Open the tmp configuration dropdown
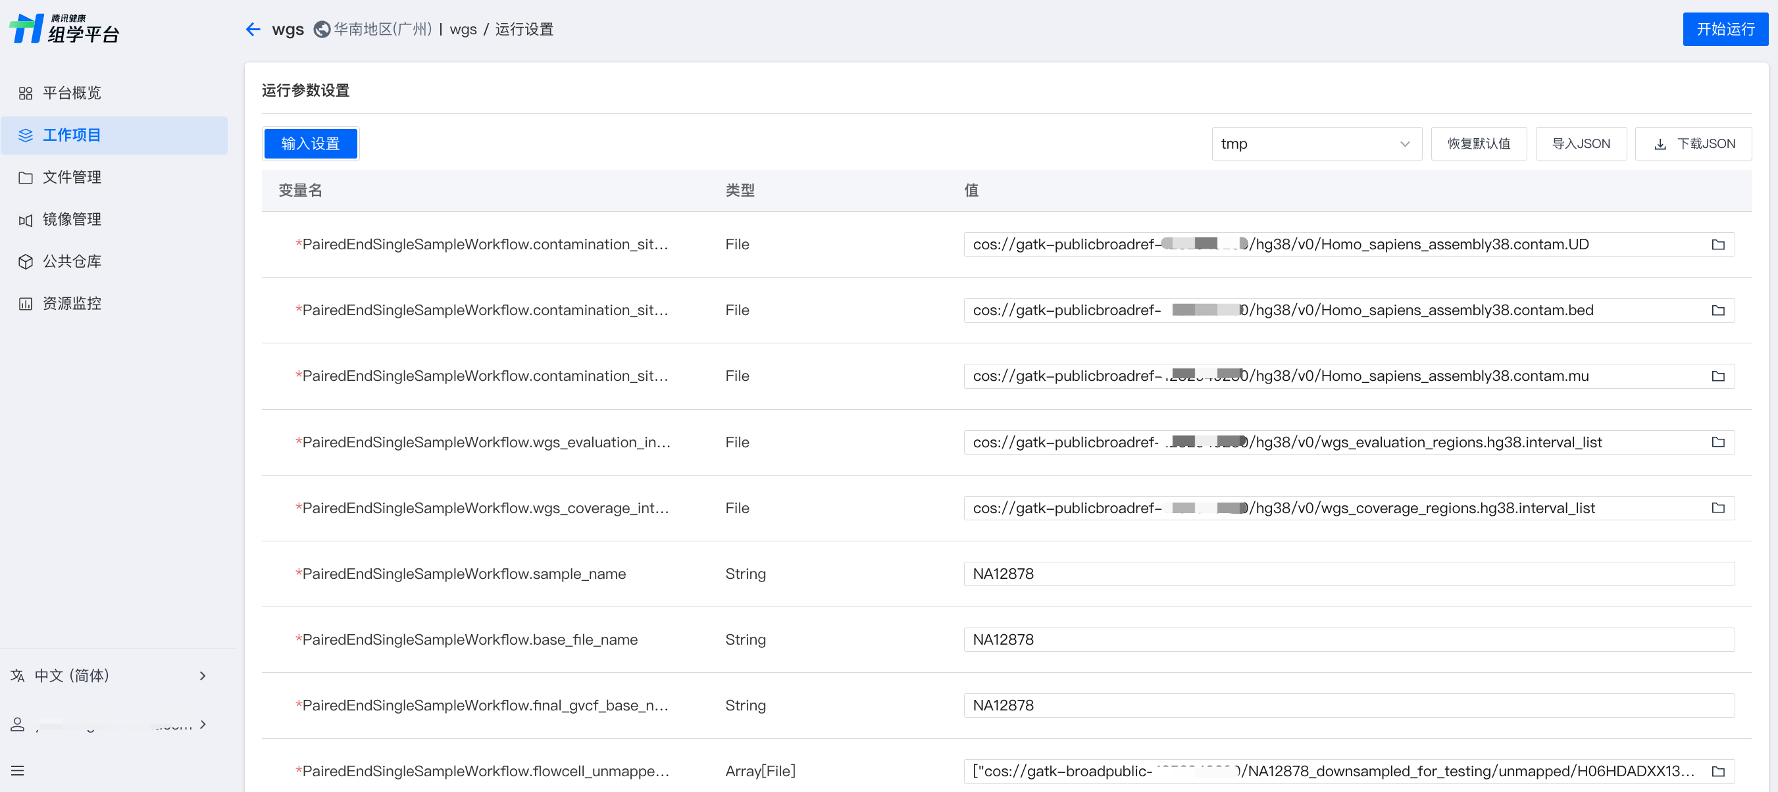Viewport: 1778px width, 792px height. (x=1315, y=143)
